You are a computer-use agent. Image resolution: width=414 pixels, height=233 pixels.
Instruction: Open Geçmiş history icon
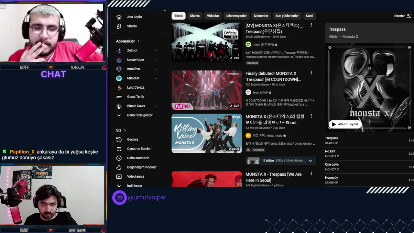119,139
